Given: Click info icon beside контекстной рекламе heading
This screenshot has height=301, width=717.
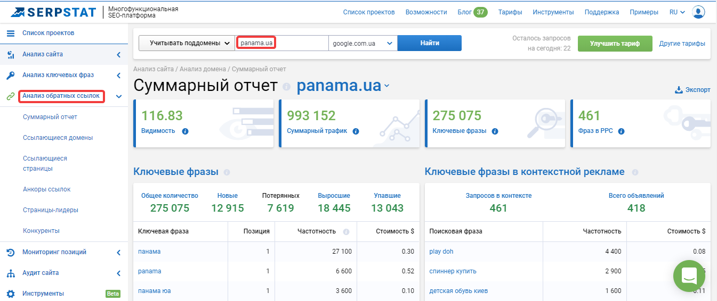Looking at the screenshot, I should (635, 172).
